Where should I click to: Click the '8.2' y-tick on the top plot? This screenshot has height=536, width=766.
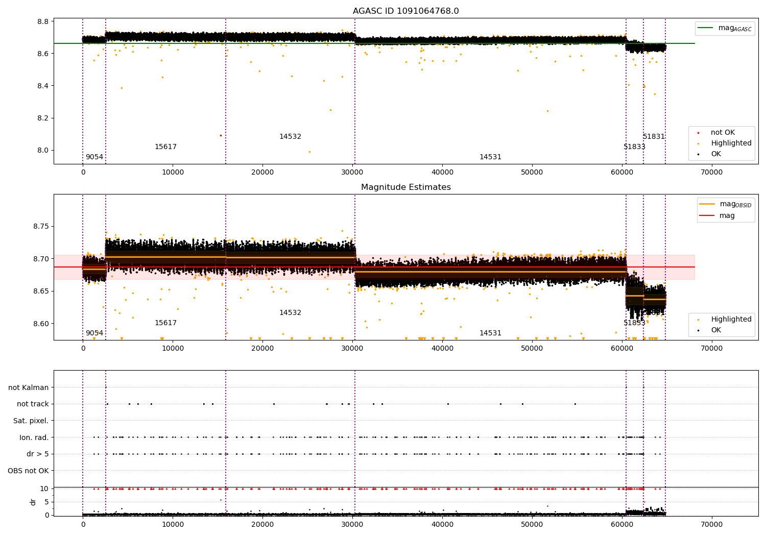43,118
